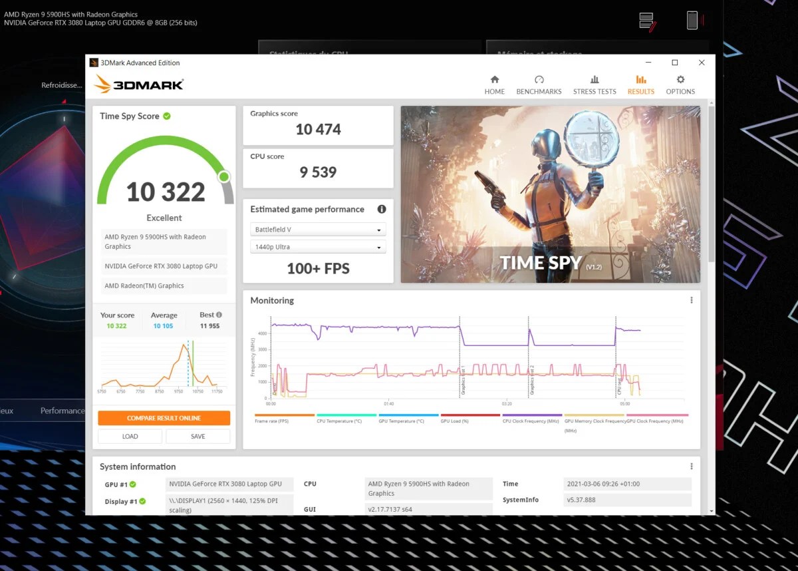Click the LOAD button
Screen dimensions: 798x571
click(130, 437)
